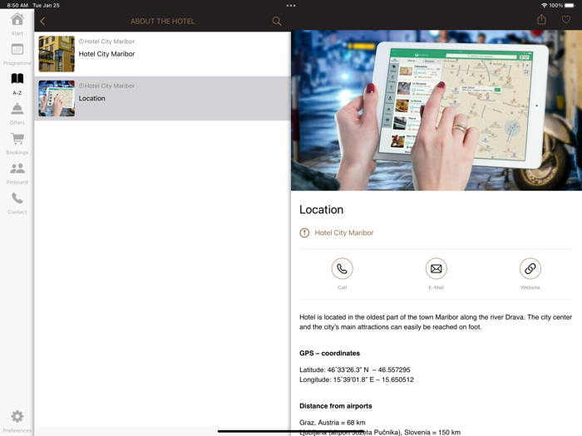Tap the share icon
The image size is (582, 436).
pyautogui.click(x=541, y=20)
